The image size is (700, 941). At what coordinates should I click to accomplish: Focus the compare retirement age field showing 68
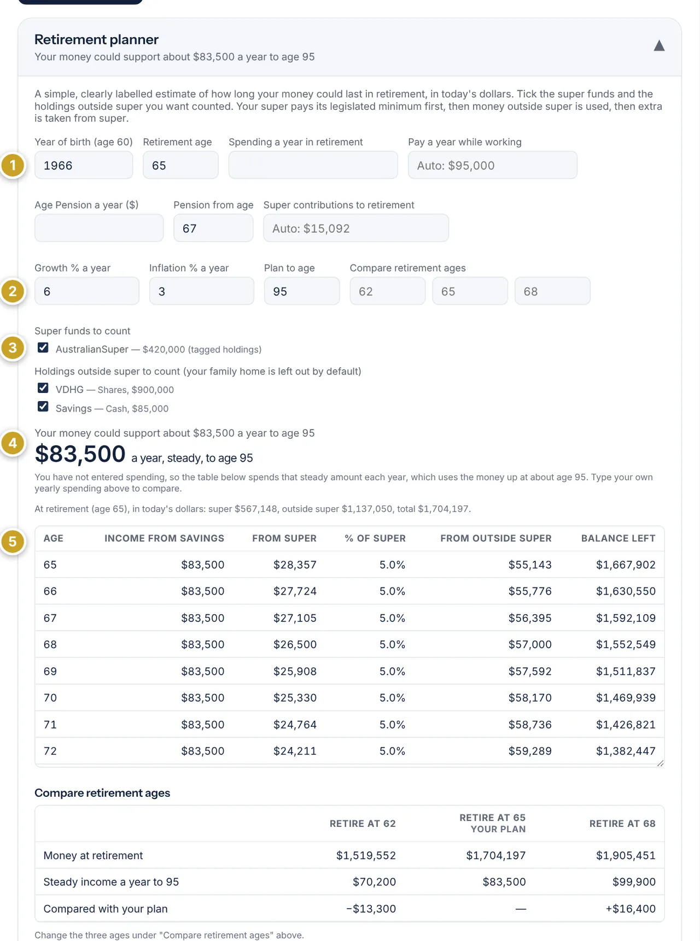pyautogui.click(x=552, y=291)
